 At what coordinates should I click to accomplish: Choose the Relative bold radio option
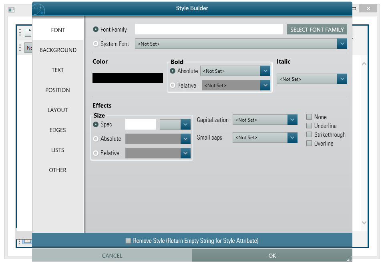(173, 85)
